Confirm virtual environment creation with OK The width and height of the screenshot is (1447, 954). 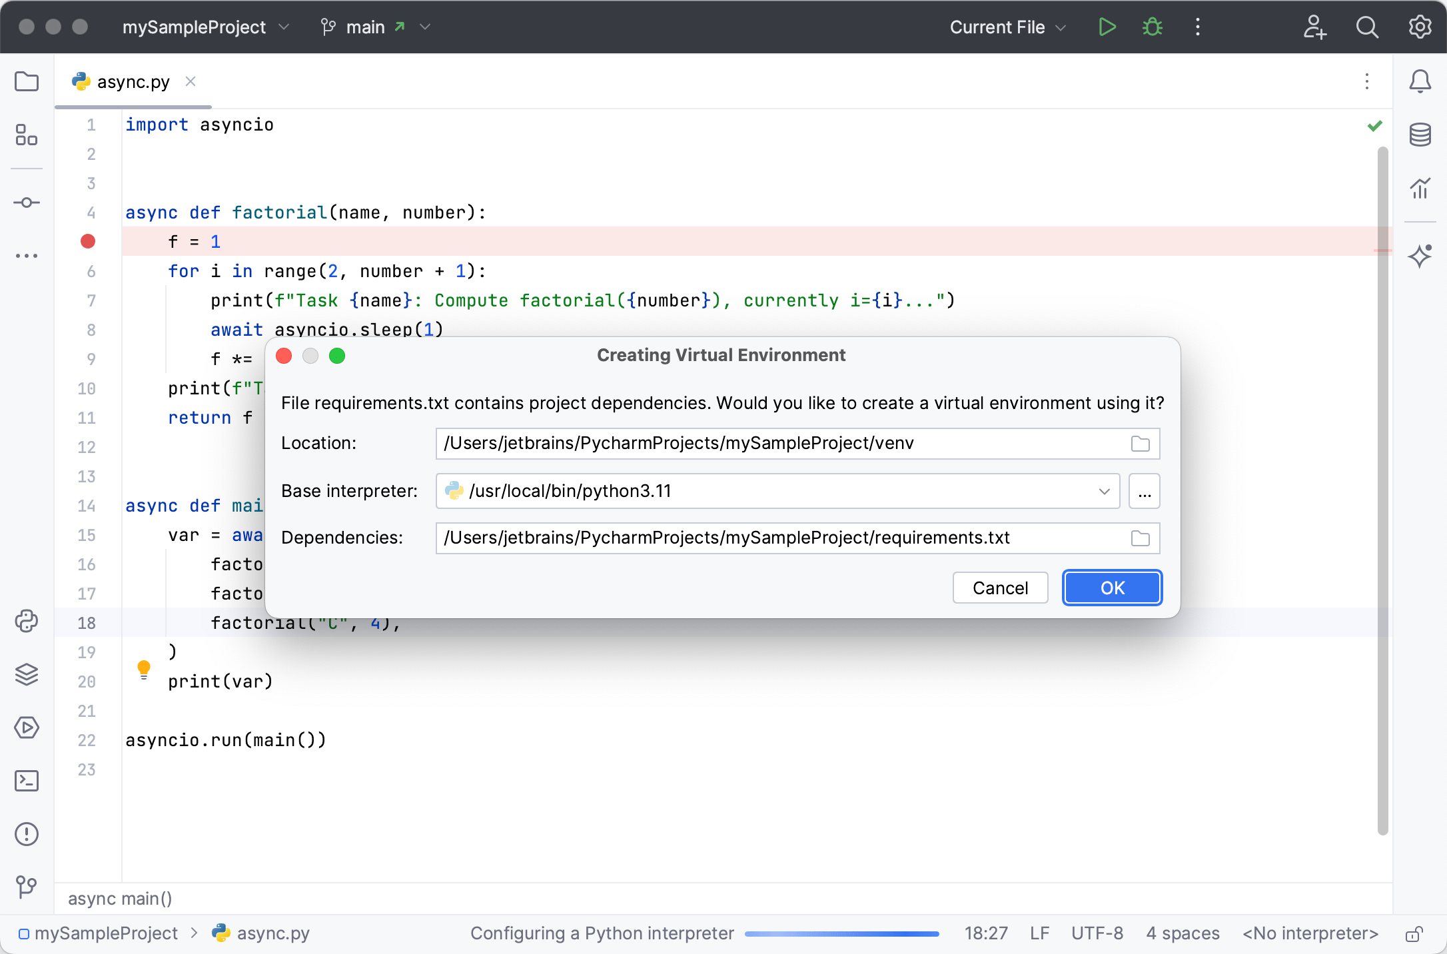point(1111,588)
